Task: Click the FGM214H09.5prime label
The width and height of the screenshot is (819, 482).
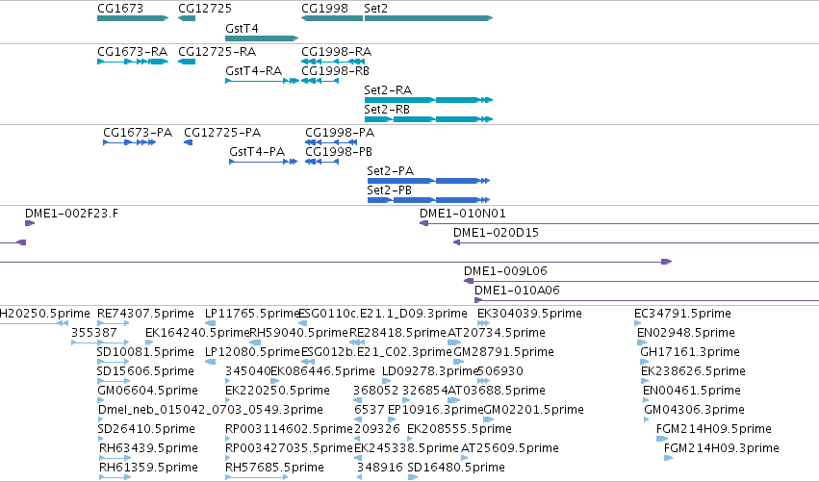Action: [714, 429]
